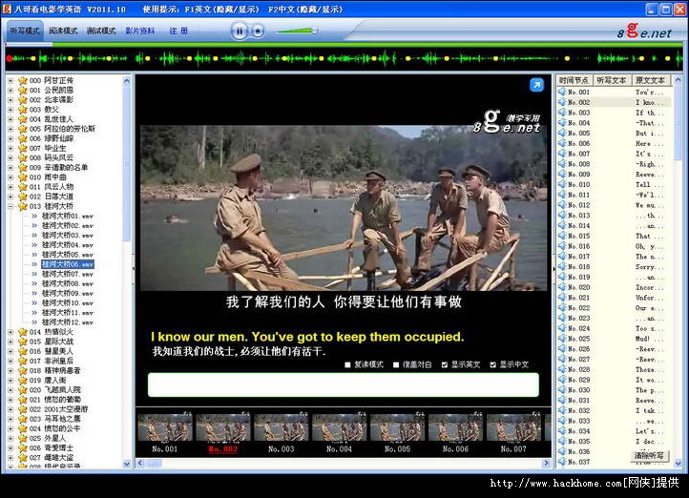Click the 清除听写 button
This screenshot has width=689, height=498.
[x=650, y=456]
